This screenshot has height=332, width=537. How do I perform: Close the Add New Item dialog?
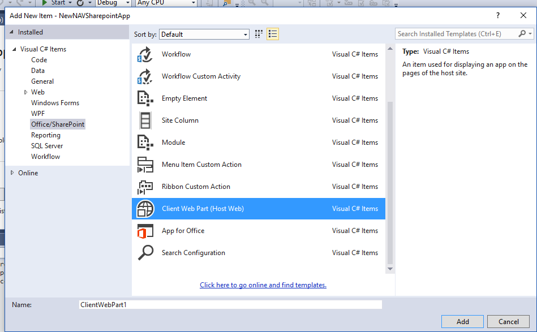tap(523, 15)
